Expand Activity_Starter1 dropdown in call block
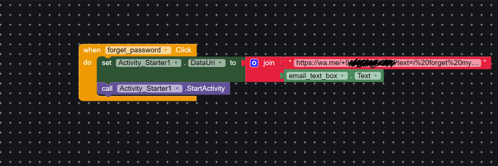This screenshot has height=166, width=498. (x=149, y=89)
